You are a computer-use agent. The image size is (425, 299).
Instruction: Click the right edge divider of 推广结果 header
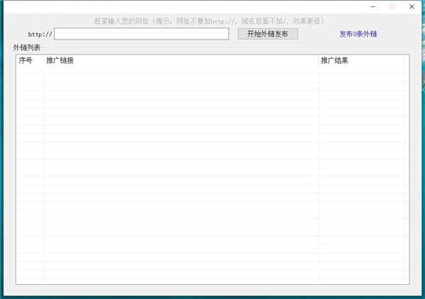(x=404, y=60)
